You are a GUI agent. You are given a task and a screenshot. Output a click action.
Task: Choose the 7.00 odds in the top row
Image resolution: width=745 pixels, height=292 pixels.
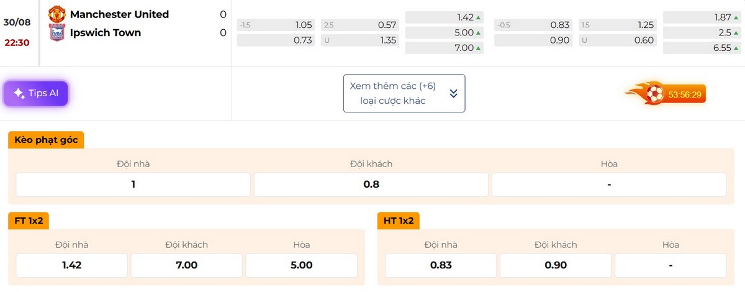(x=444, y=48)
